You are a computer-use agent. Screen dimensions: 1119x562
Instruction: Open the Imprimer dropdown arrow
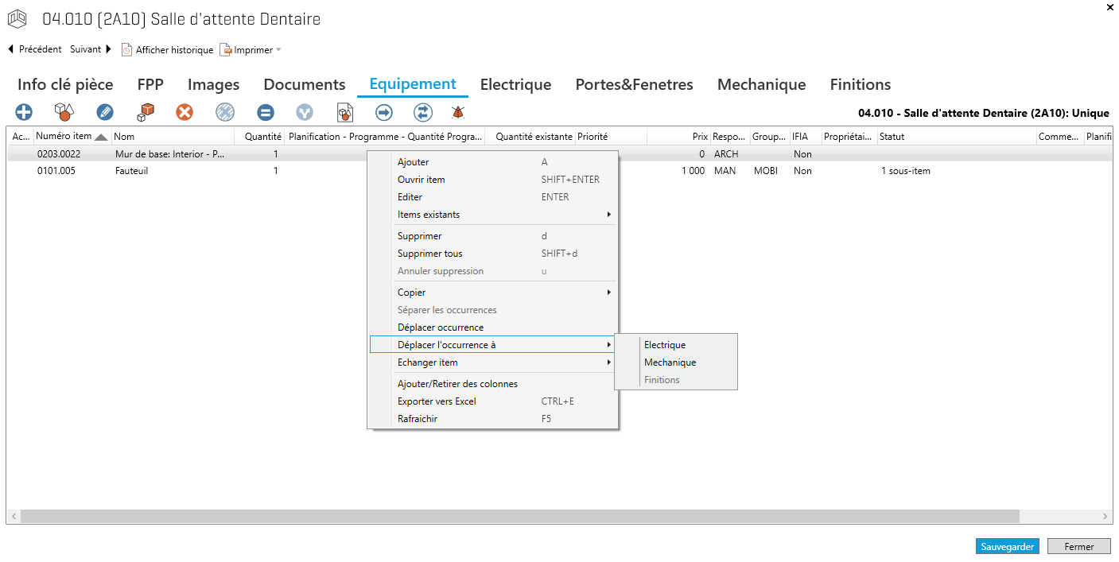click(279, 50)
